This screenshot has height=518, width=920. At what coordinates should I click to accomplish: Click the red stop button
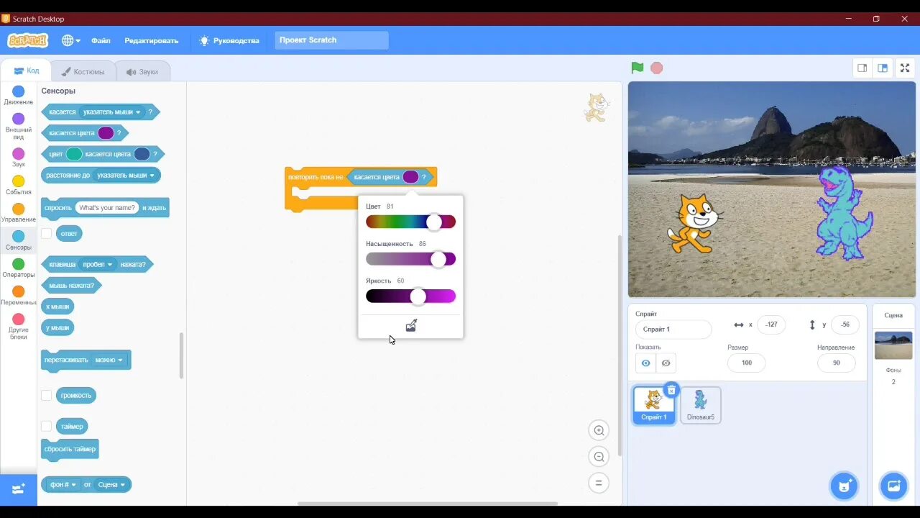pos(656,68)
